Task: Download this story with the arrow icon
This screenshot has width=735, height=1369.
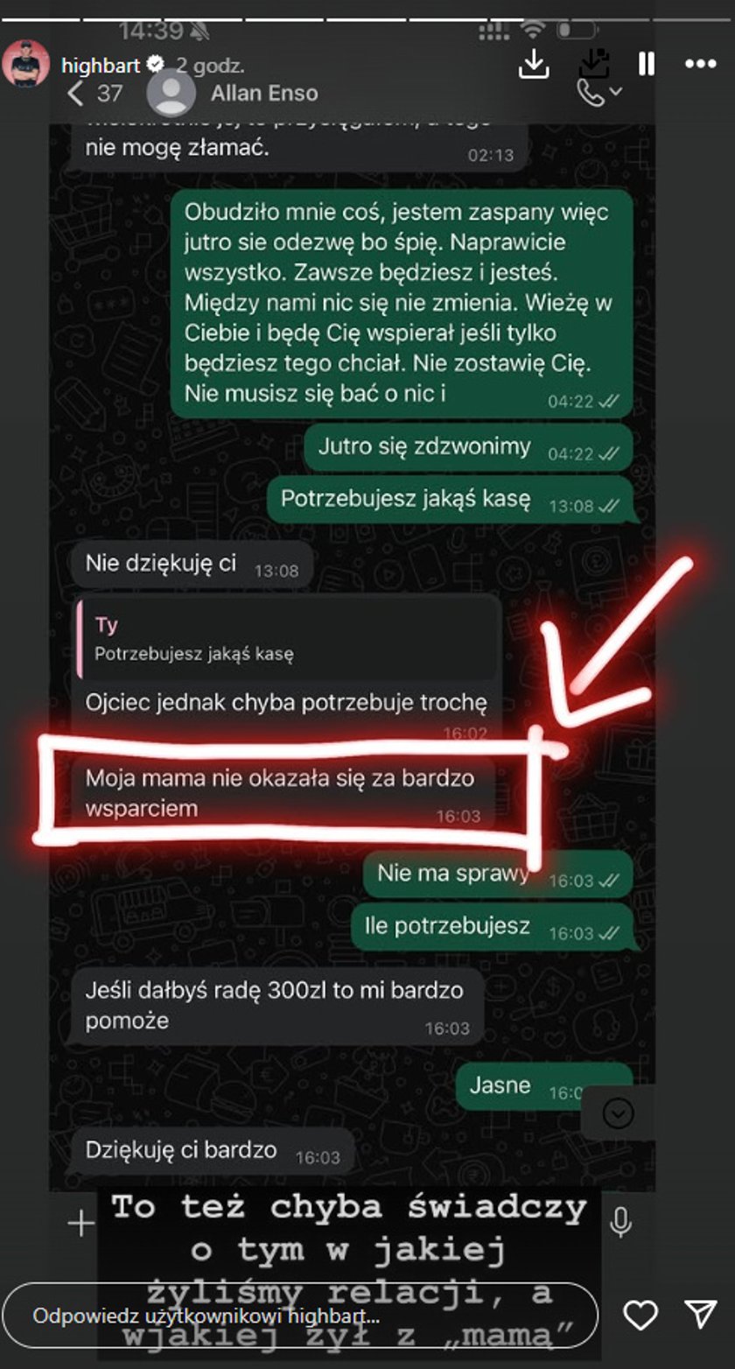Action: pos(534,64)
